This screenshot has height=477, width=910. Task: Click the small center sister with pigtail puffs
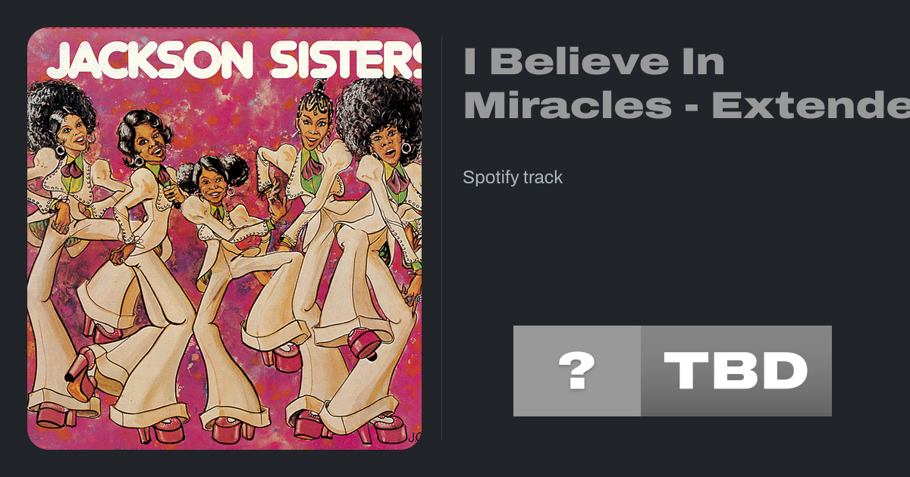(214, 182)
